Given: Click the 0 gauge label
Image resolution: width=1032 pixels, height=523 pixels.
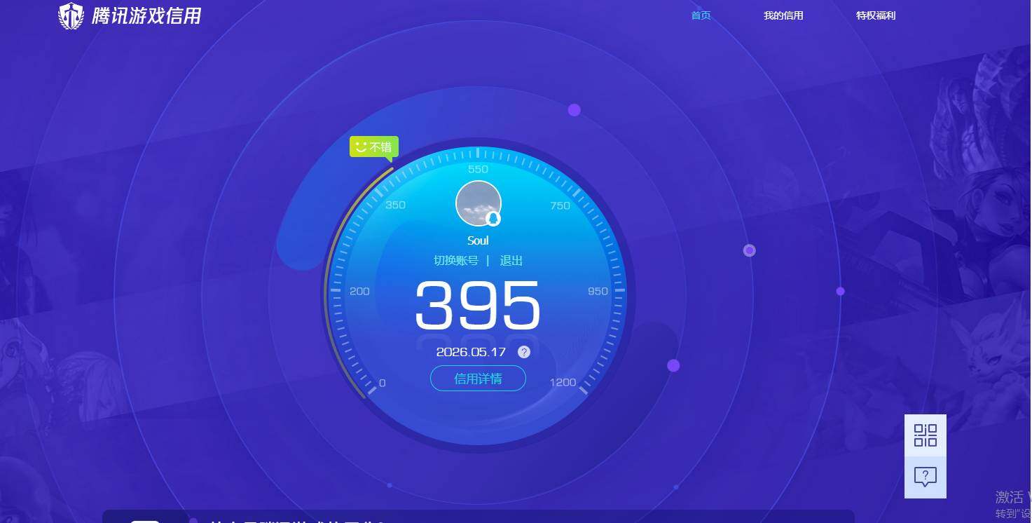Looking at the screenshot, I should pos(382,383).
